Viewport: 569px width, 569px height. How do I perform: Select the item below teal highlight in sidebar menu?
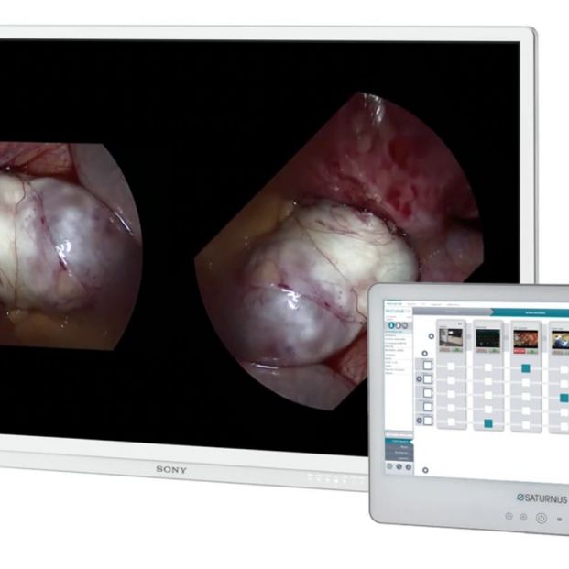pos(399,447)
